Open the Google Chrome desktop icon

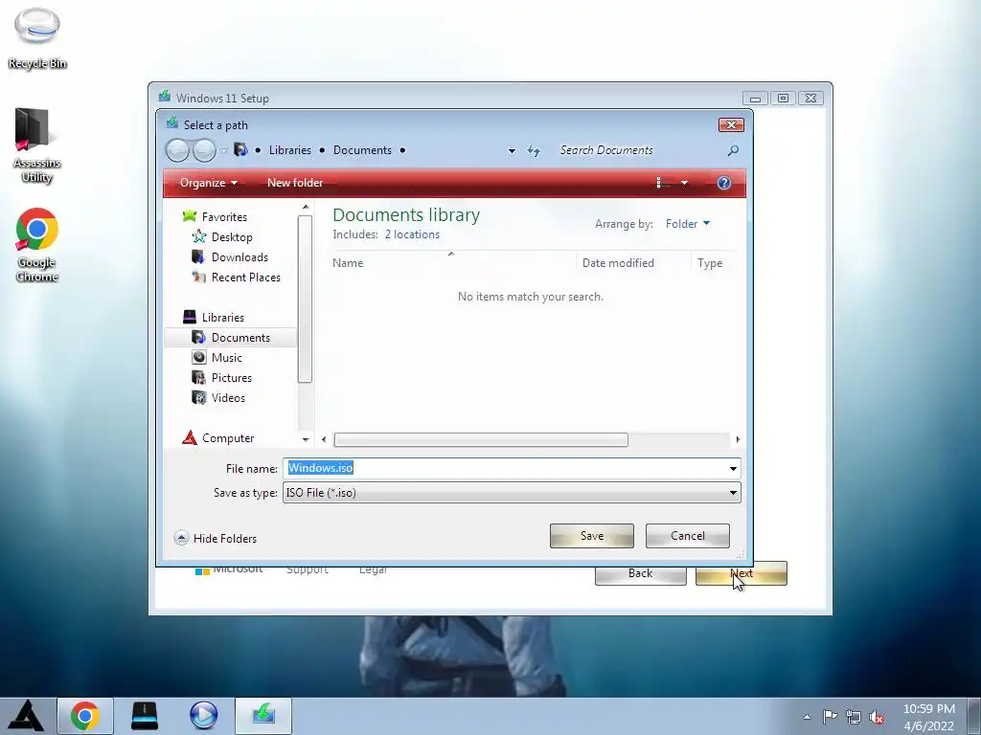[x=37, y=245]
